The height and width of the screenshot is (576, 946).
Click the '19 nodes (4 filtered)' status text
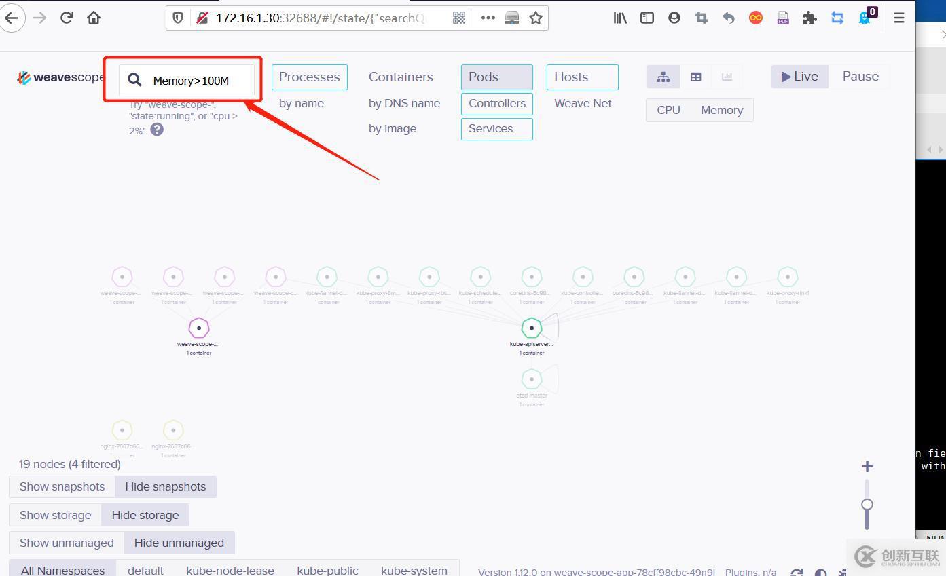tap(70, 464)
